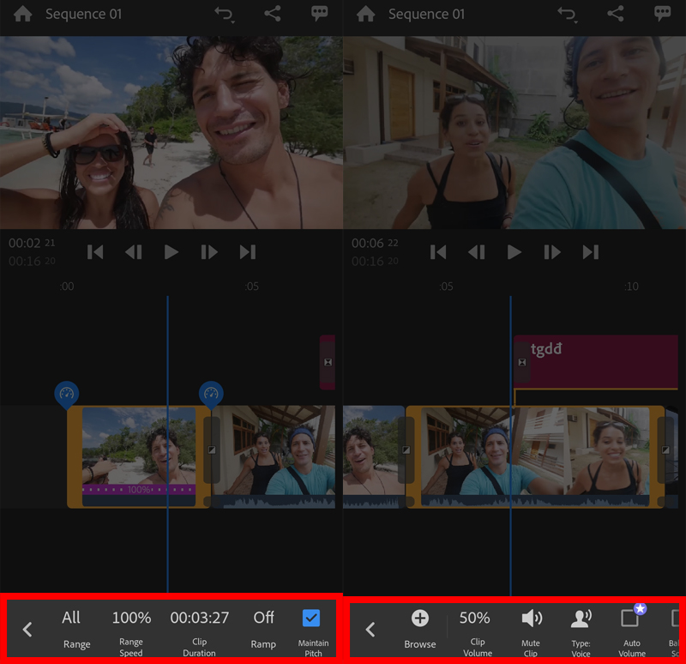The image size is (686, 664).
Task: Tap the Browse plus icon
Action: click(419, 619)
